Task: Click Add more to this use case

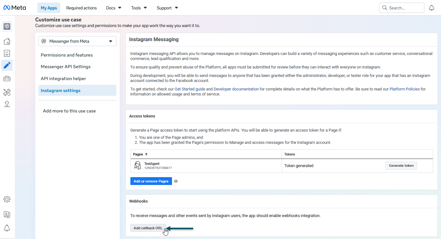Action: pyautogui.click(x=69, y=111)
